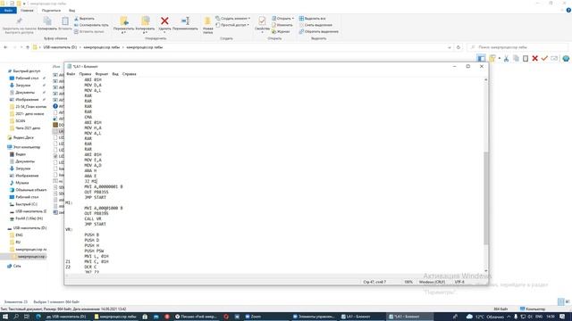The height and width of the screenshot is (321, 572).
Task: Click Журнал in the Explorer ribbon
Action: point(281,32)
